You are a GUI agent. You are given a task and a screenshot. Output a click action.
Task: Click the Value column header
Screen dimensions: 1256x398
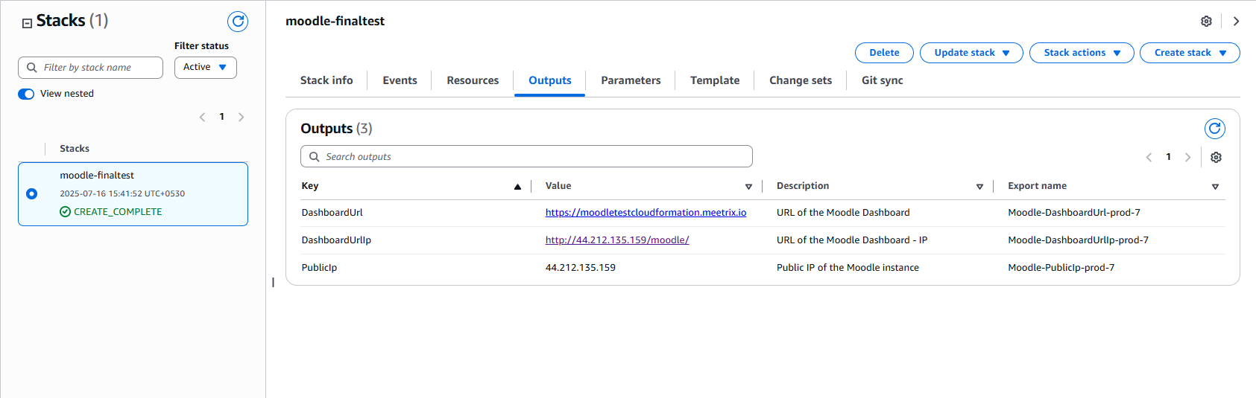tap(558, 186)
